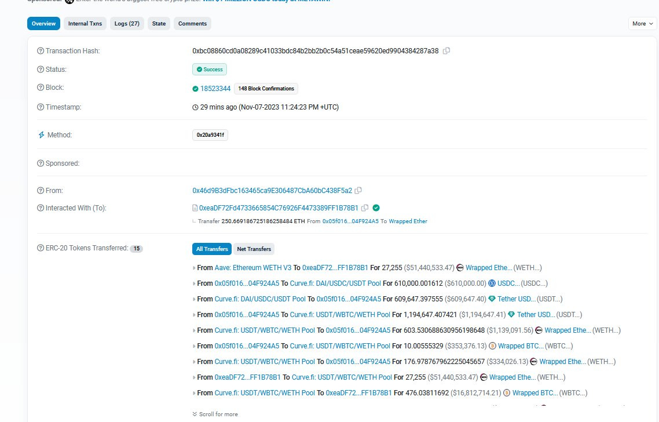Click the help icon beside Interacted With (To)

pyautogui.click(x=41, y=208)
